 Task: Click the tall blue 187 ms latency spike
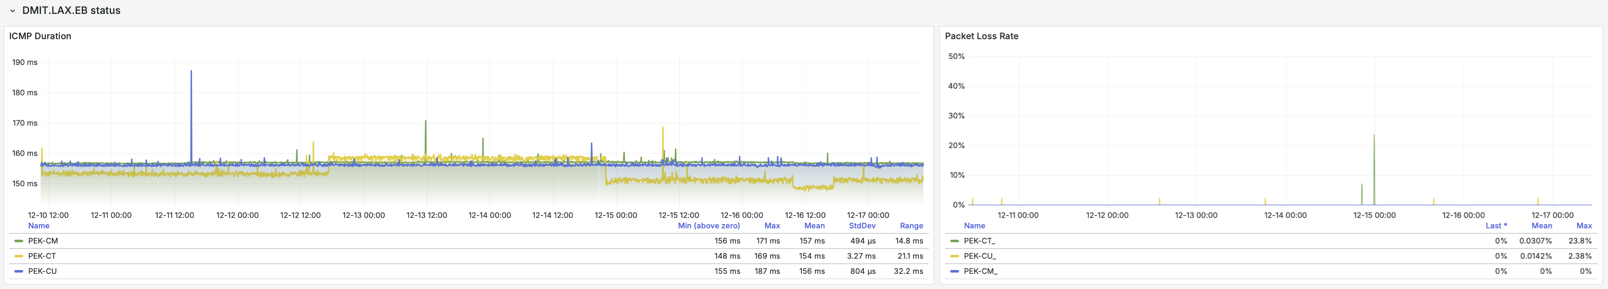point(191,94)
